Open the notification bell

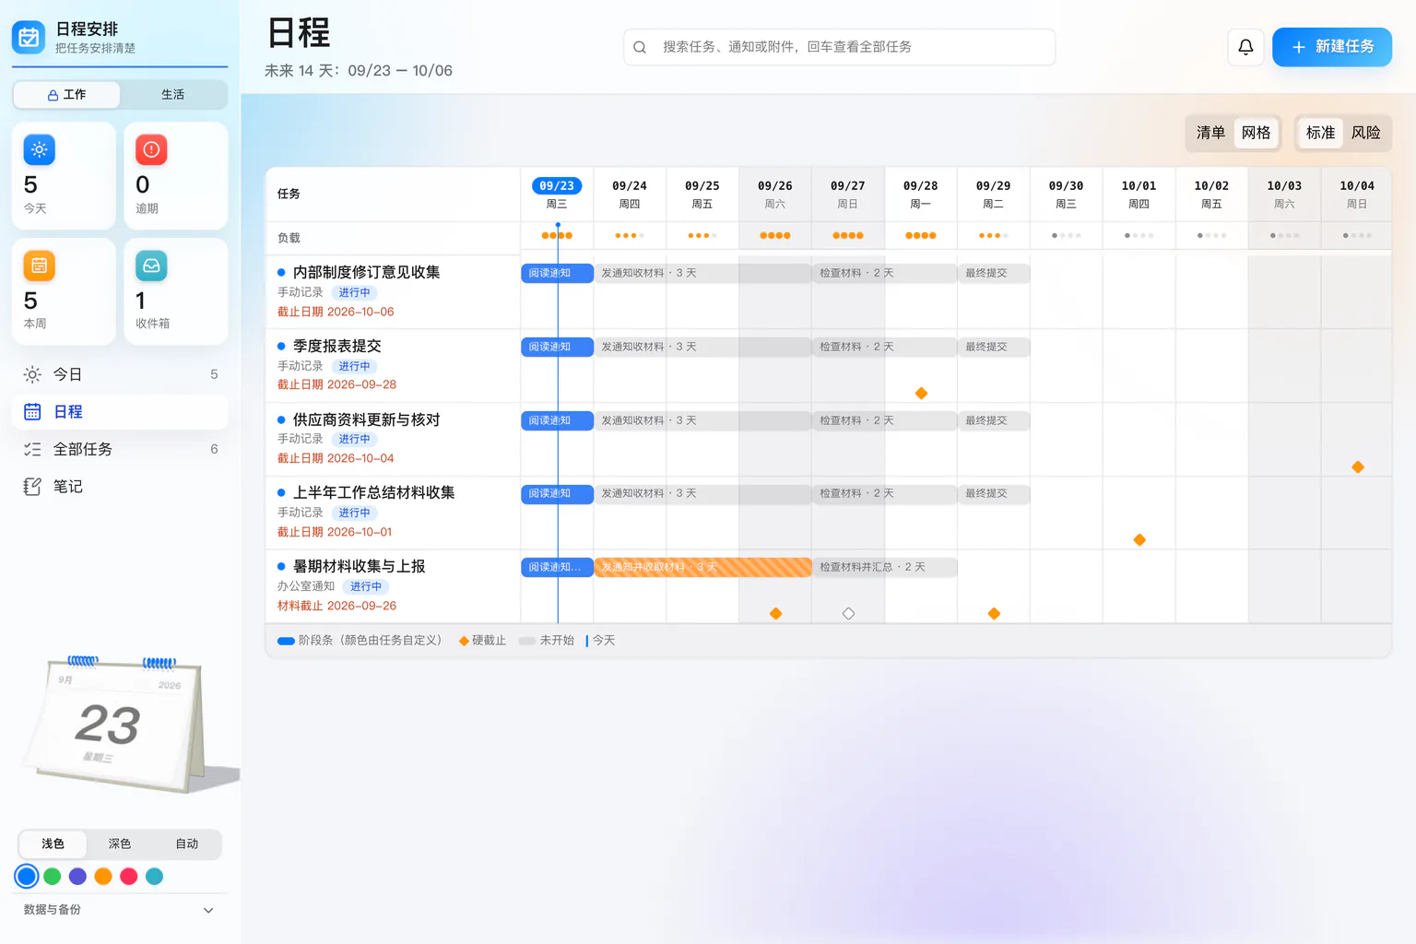(x=1245, y=47)
